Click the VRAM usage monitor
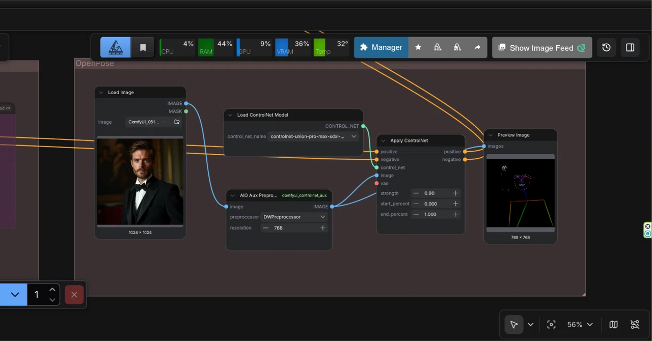The width and height of the screenshot is (652, 341). pyautogui.click(x=292, y=47)
